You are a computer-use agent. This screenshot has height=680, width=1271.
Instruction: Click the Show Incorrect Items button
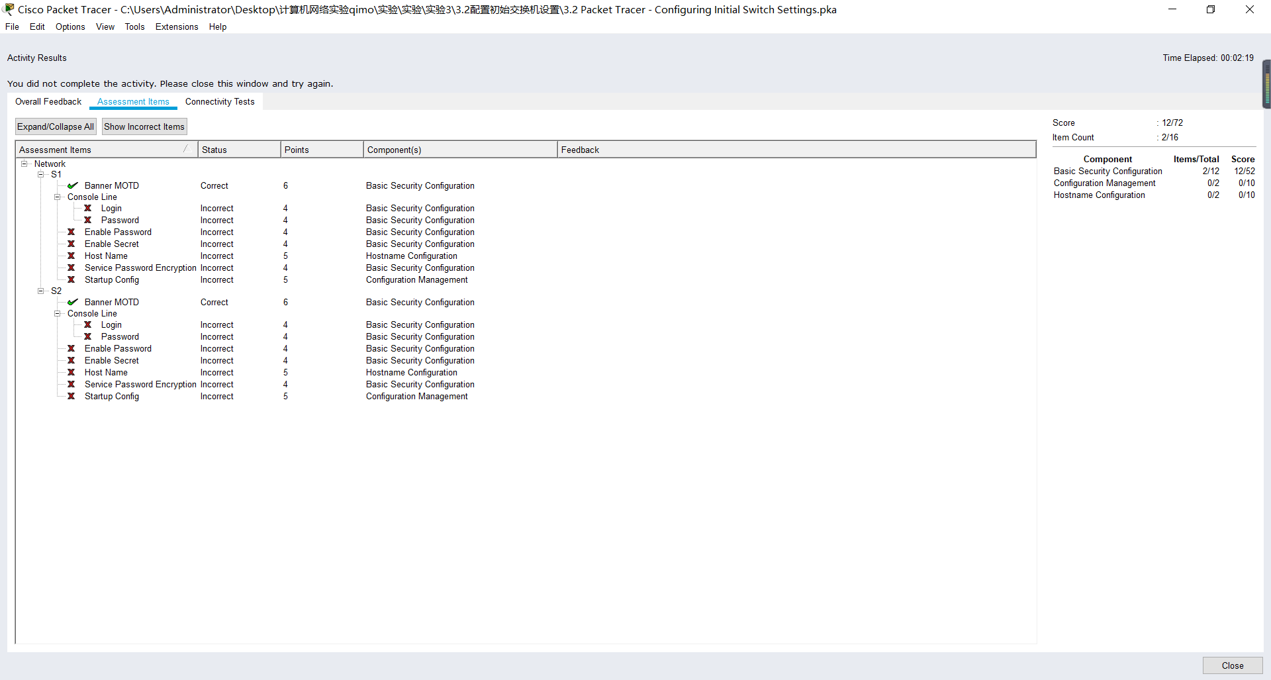(144, 126)
